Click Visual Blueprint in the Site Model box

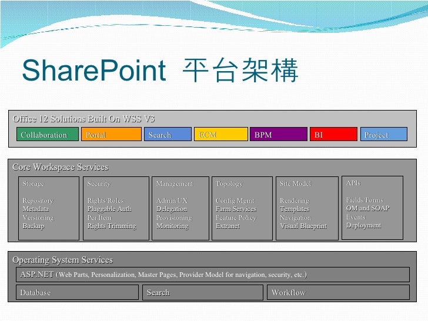coord(303,226)
